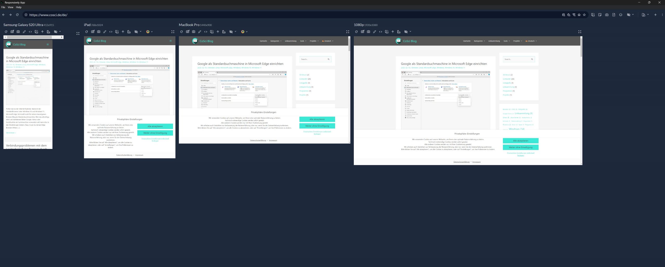Take a screenshot of the MacBook Pro preview
Screen dimensions: 665x267
click(194, 31)
